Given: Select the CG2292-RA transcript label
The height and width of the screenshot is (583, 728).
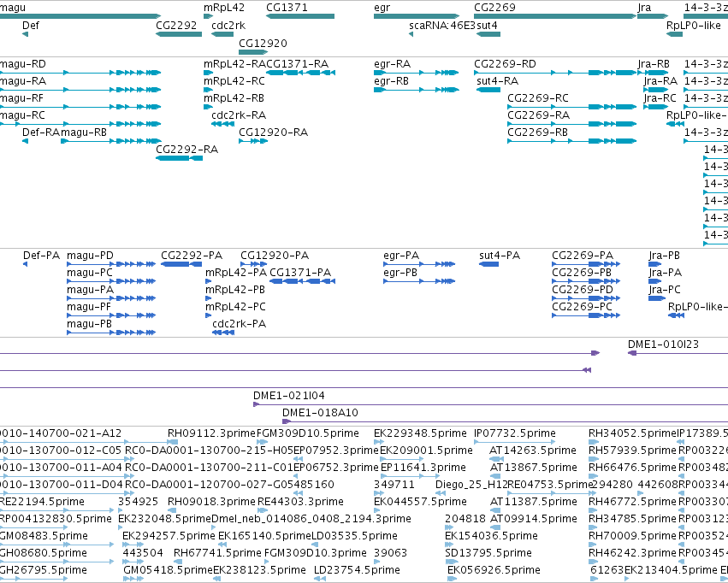Looking at the screenshot, I should point(186,150).
